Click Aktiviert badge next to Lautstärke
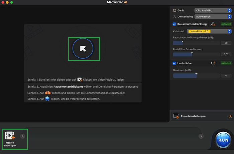 pyautogui.click(x=226, y=63)
